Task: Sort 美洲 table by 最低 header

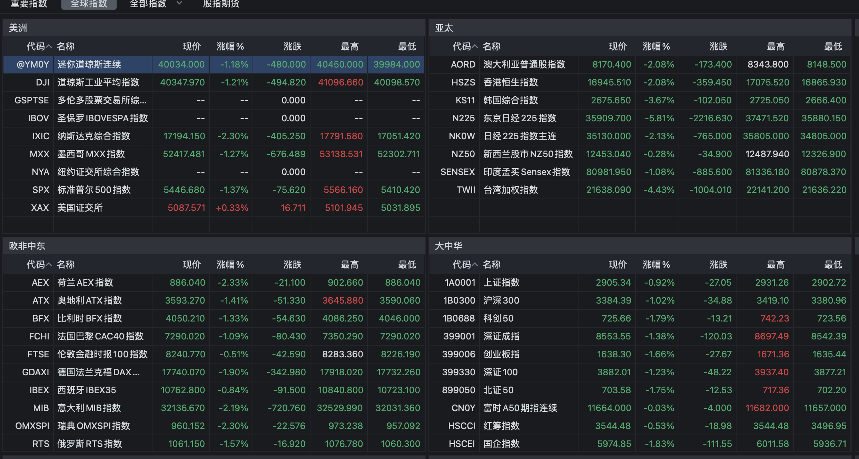Action: click(407, 47)
